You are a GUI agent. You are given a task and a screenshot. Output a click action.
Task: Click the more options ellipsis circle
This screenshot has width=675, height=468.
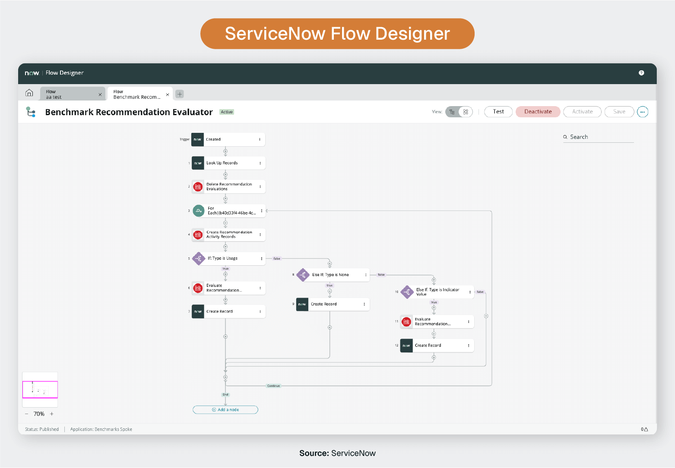point(643,112)
